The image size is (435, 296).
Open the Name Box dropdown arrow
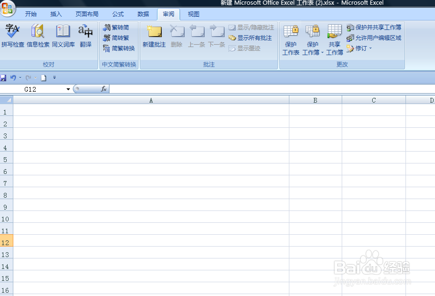[x=68, y=89]
